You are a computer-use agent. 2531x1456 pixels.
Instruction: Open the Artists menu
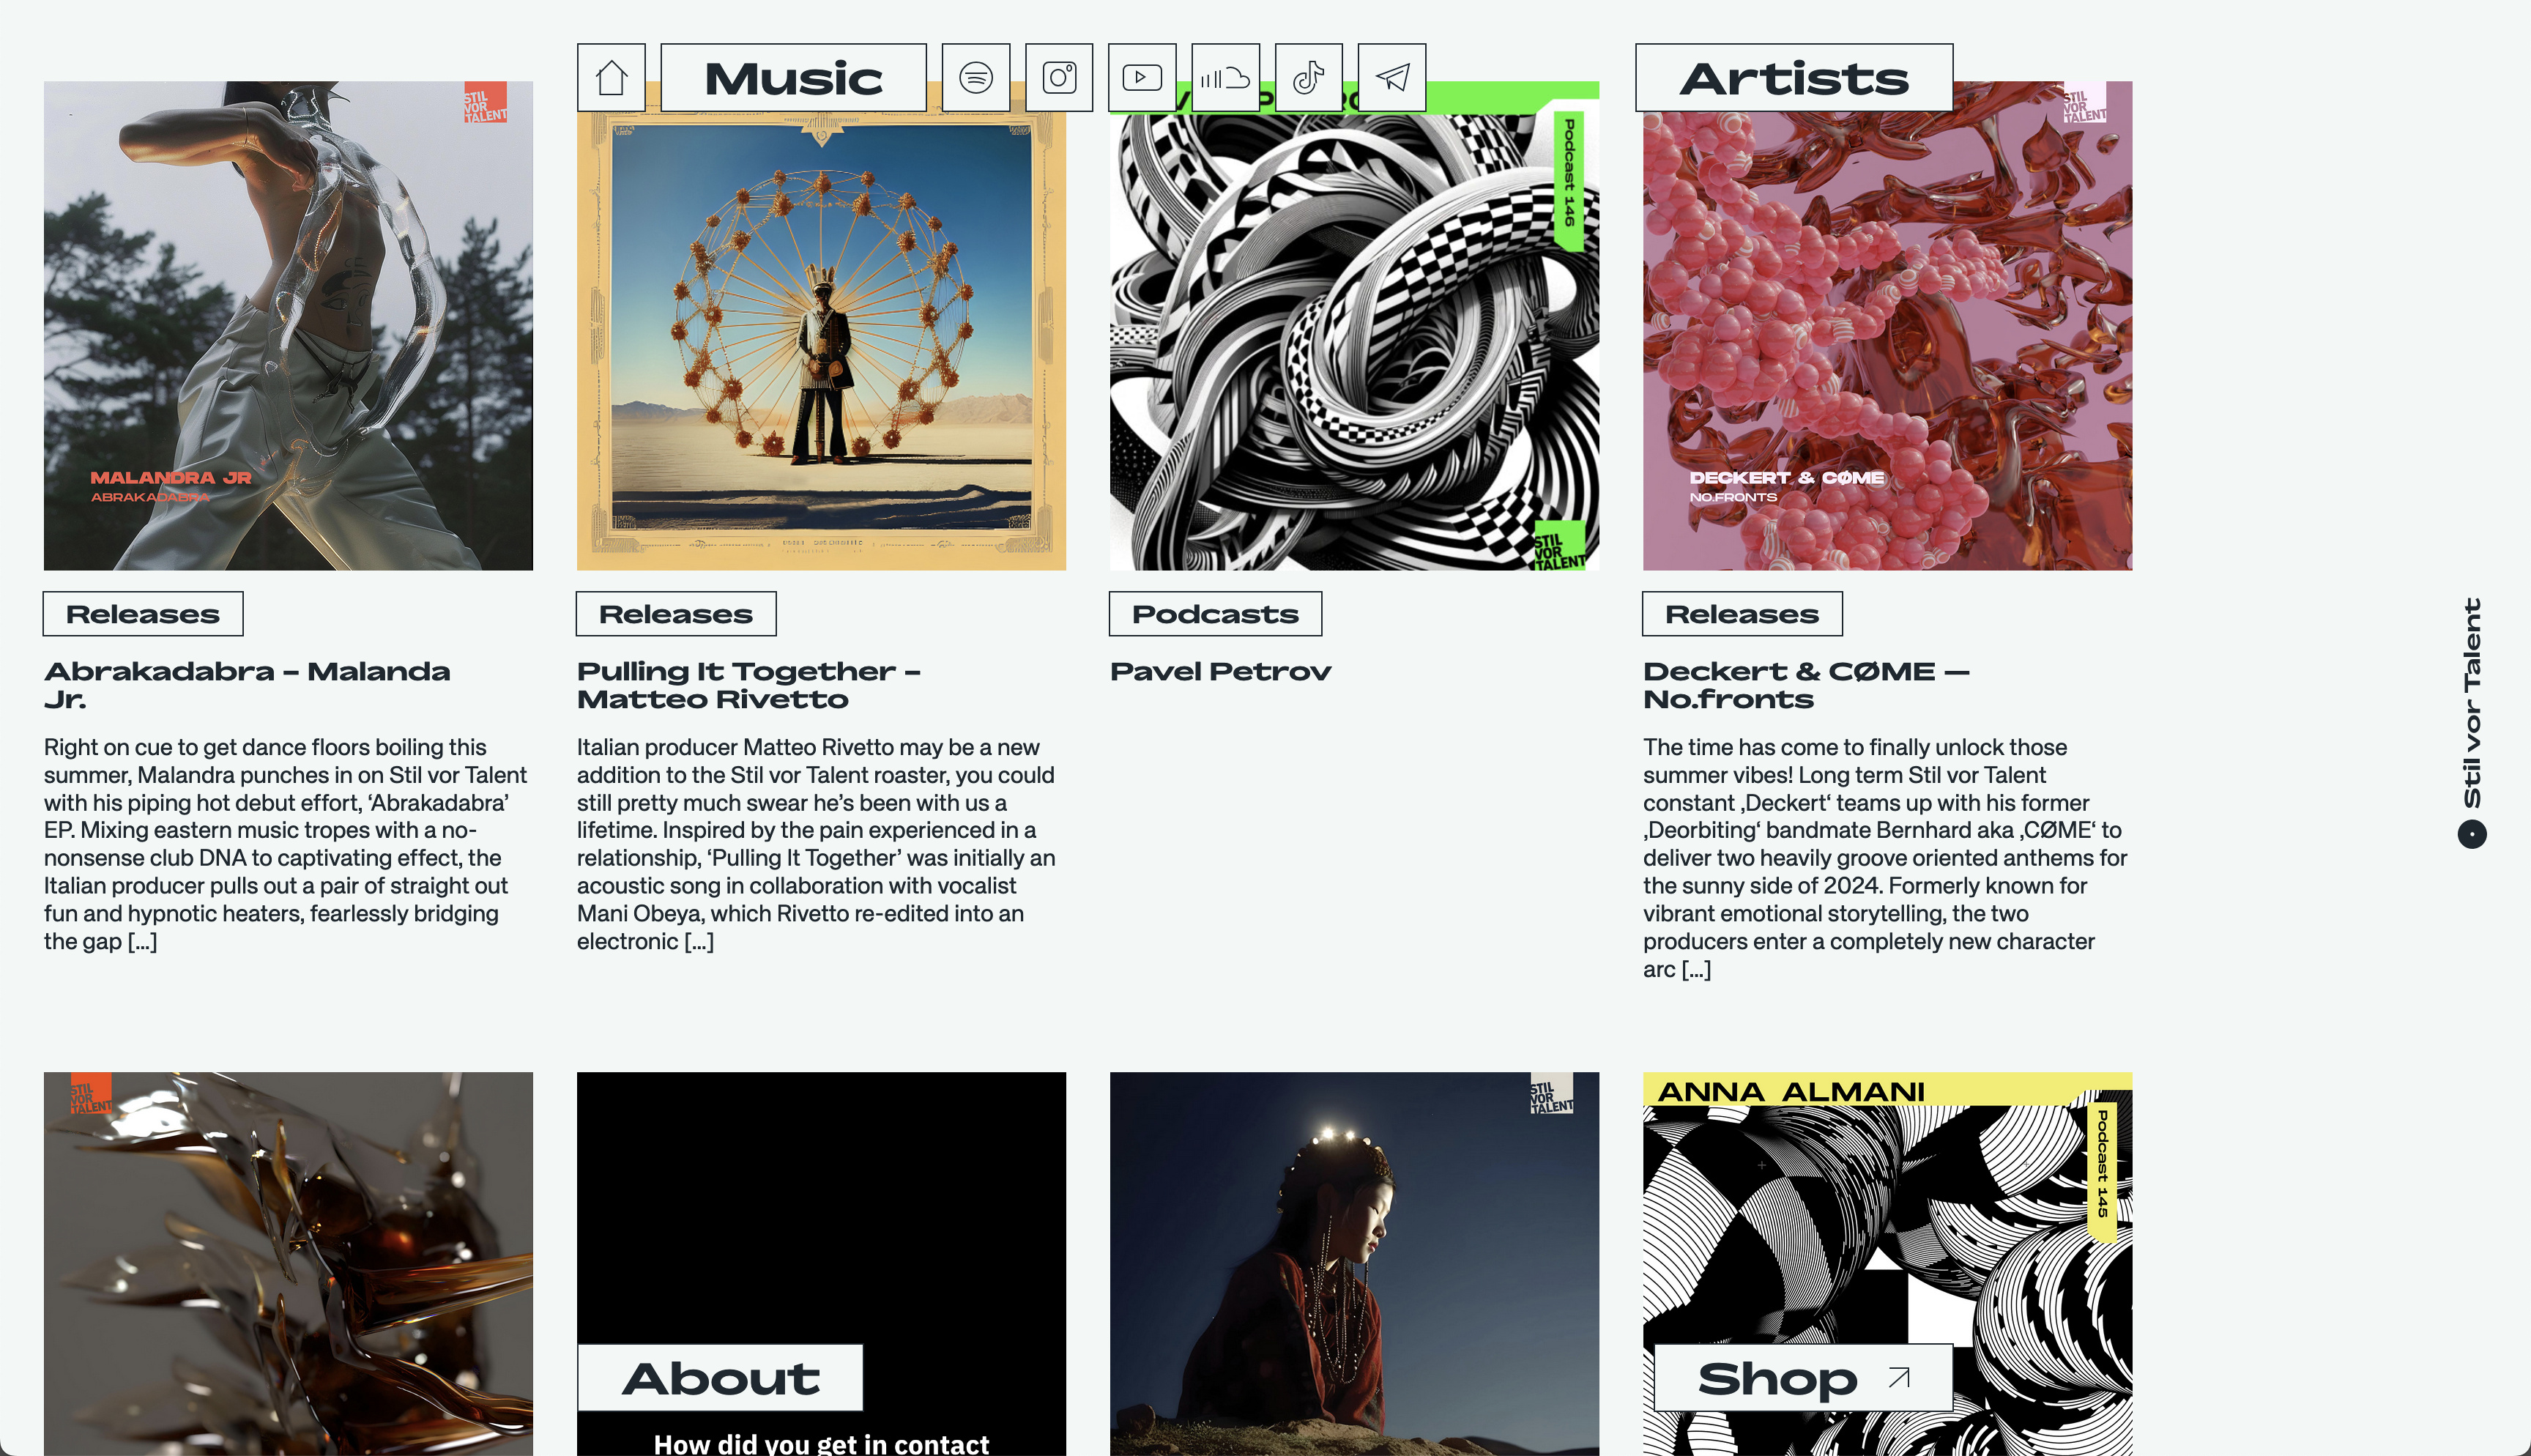[x=1794, y=78]
